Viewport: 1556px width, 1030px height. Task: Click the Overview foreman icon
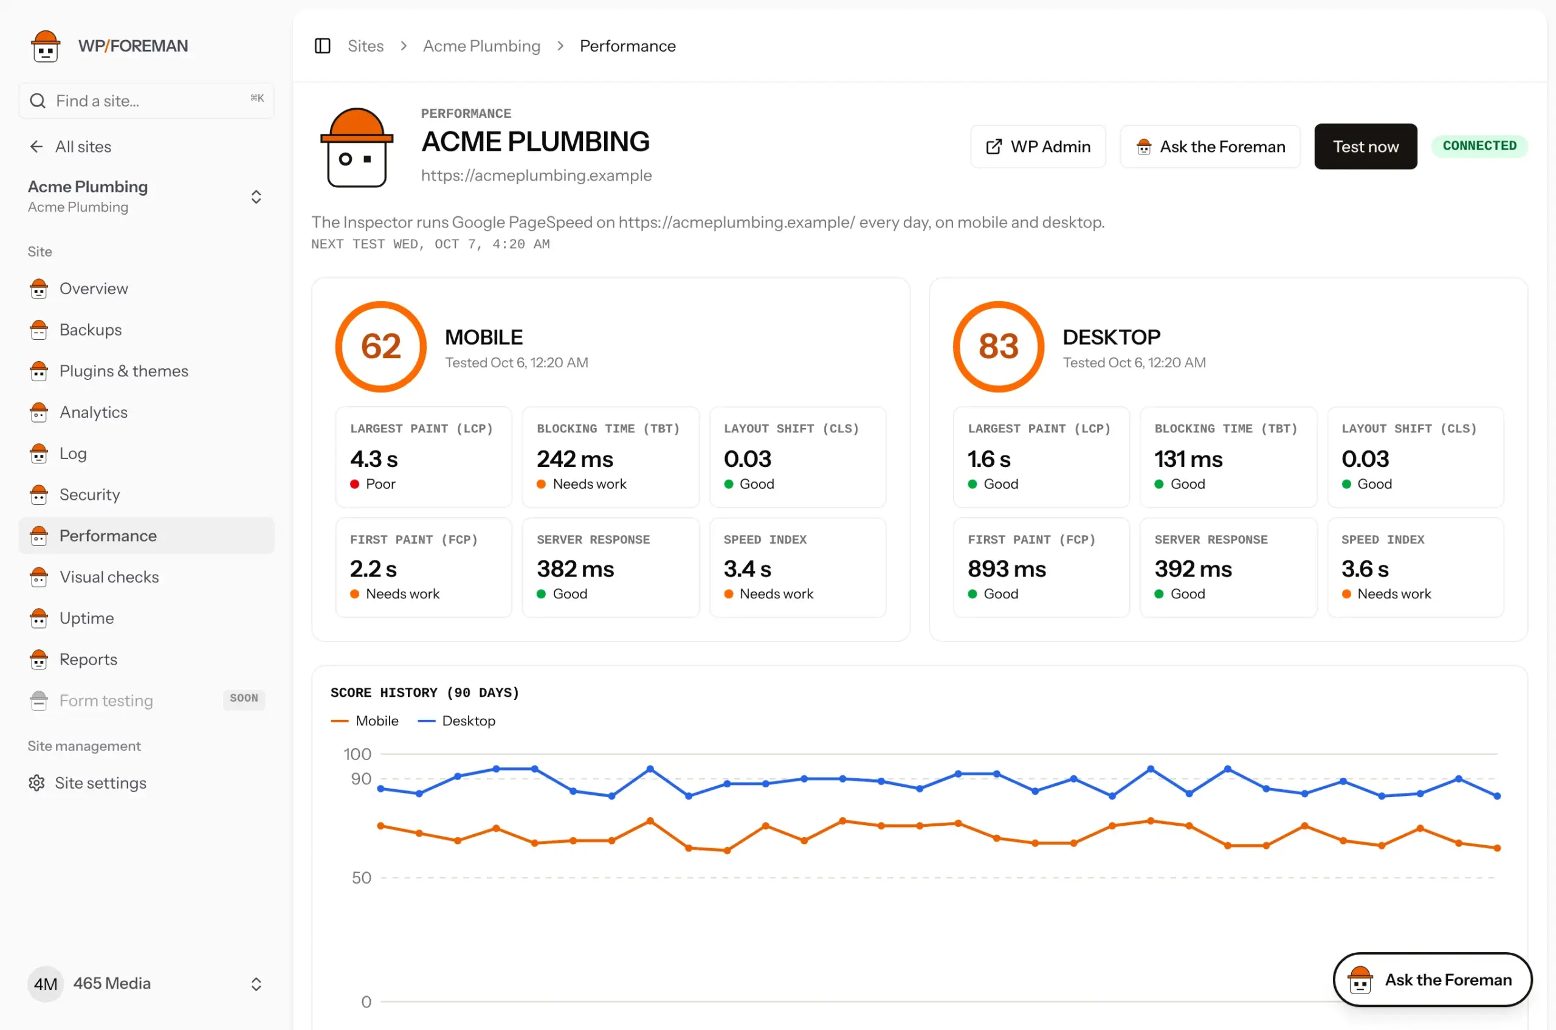click(x=39, y=288)
